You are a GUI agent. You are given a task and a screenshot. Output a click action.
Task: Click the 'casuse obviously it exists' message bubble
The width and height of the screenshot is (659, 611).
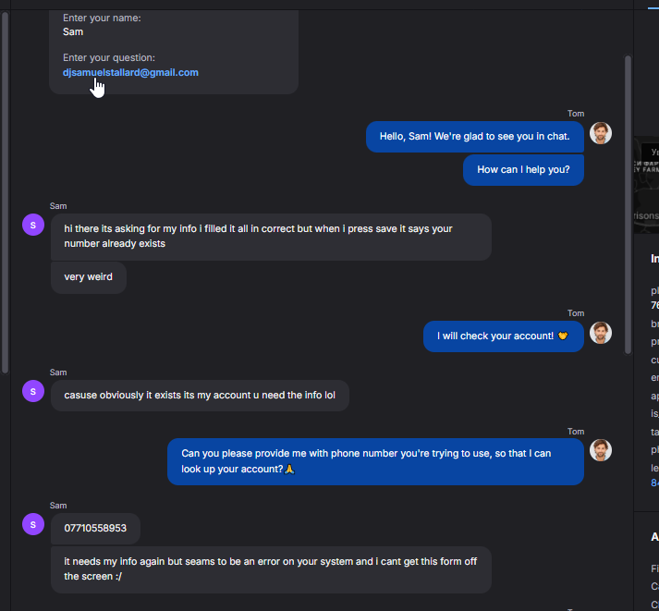coord(200,396)
